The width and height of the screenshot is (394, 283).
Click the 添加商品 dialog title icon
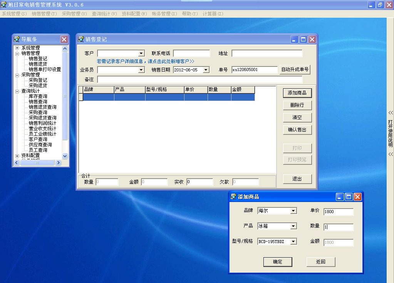click(233, 197)
